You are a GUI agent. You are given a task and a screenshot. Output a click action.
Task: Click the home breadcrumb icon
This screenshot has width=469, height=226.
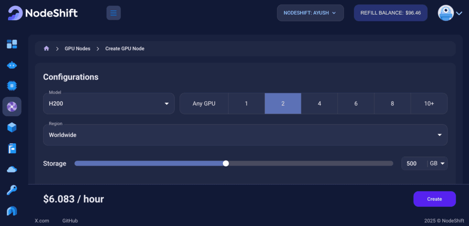46,48
